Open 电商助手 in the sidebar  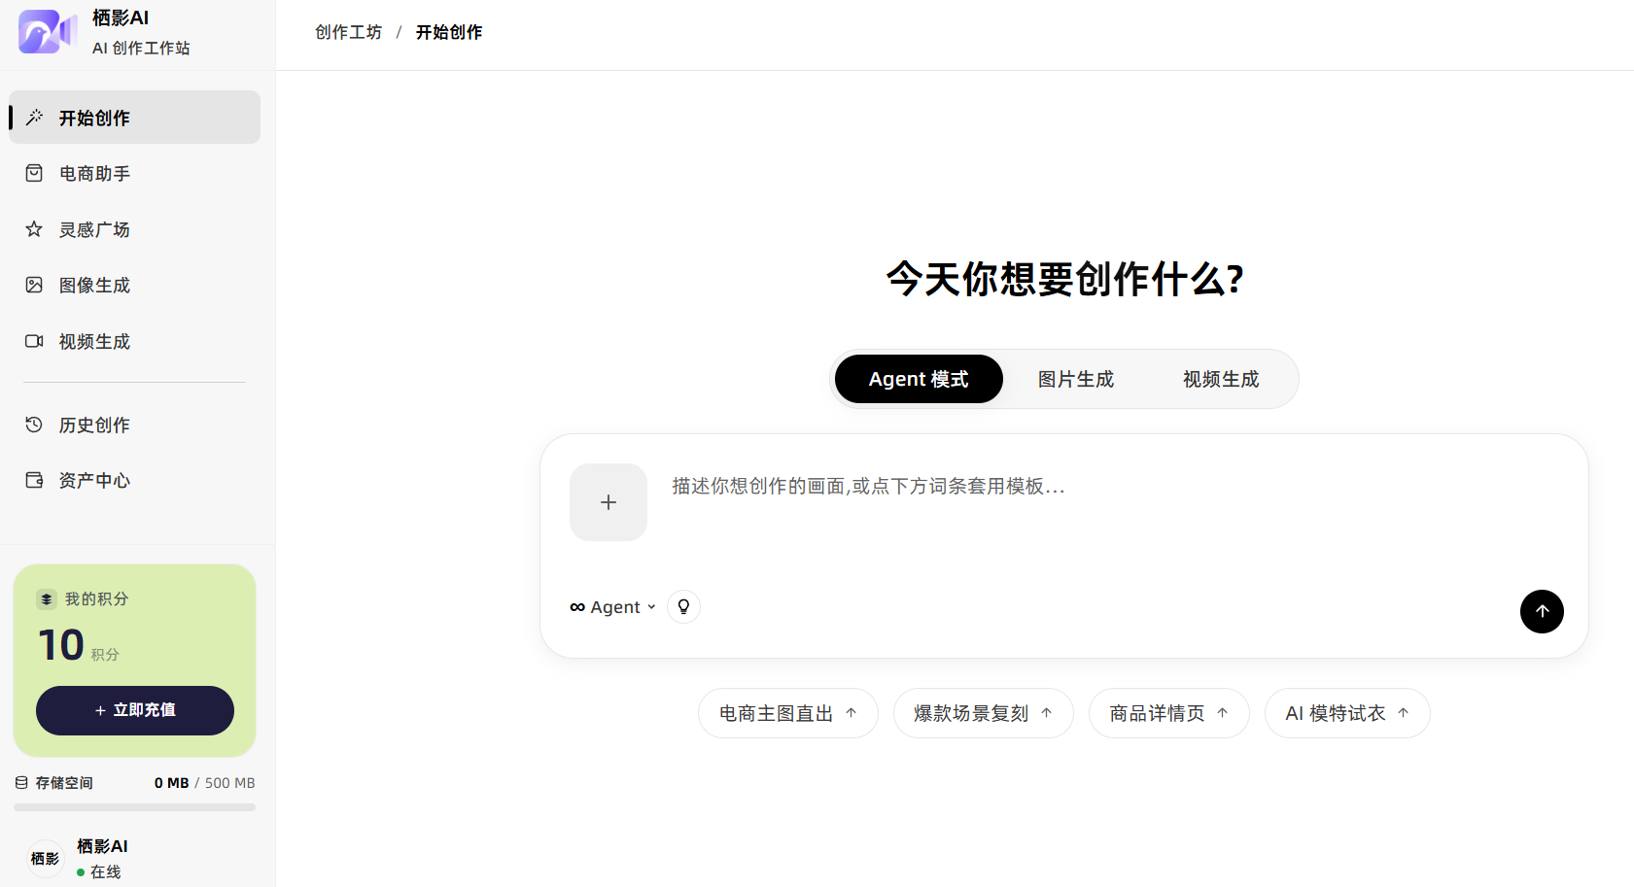coord(135,174)
